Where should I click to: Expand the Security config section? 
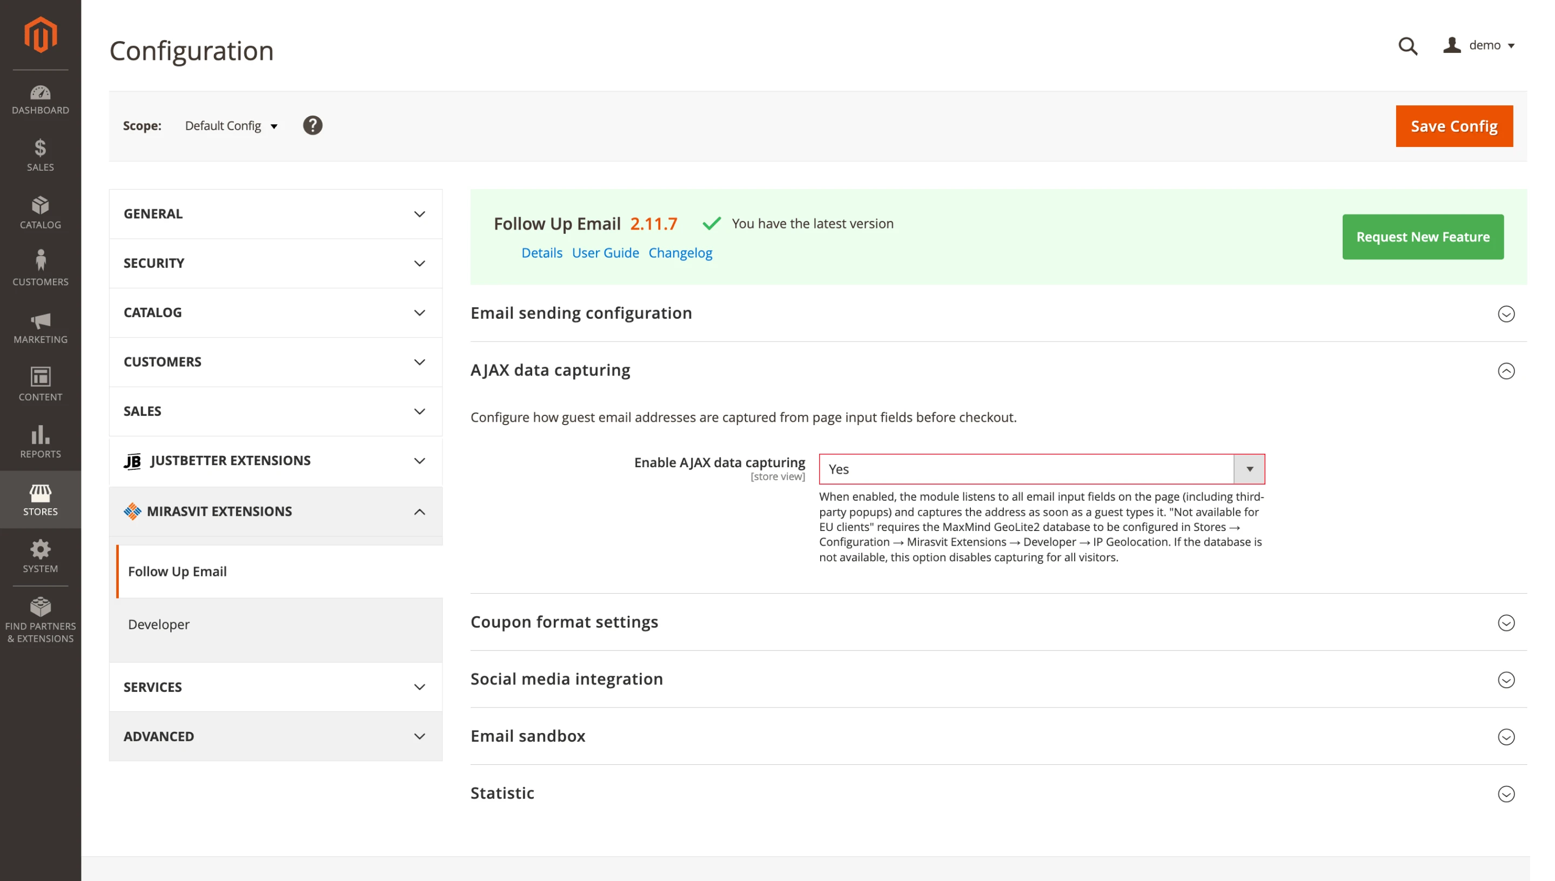pyautogui.click(x=276, y=263)
